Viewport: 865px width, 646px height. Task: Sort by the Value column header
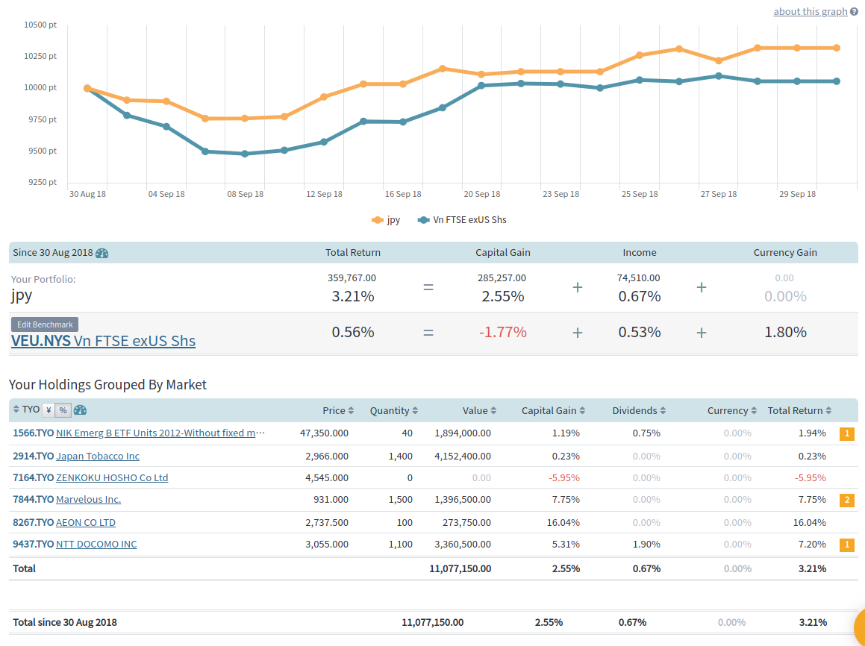(x=475, y=411)
